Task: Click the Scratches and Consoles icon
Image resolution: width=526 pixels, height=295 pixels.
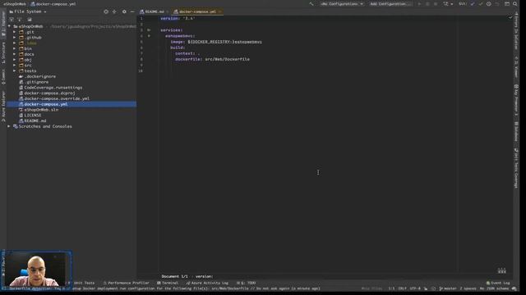Action: (16, 126)
